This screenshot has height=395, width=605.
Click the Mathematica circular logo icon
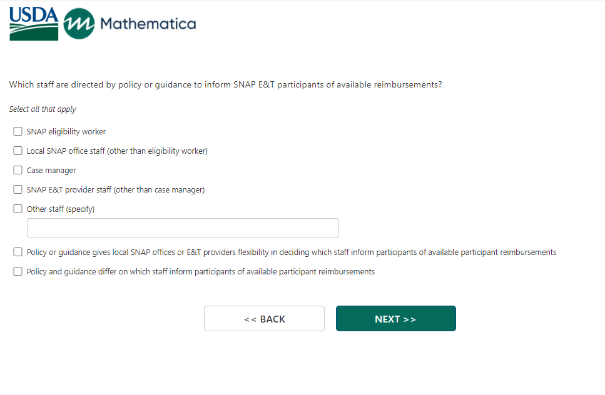(x=79, y=24)
